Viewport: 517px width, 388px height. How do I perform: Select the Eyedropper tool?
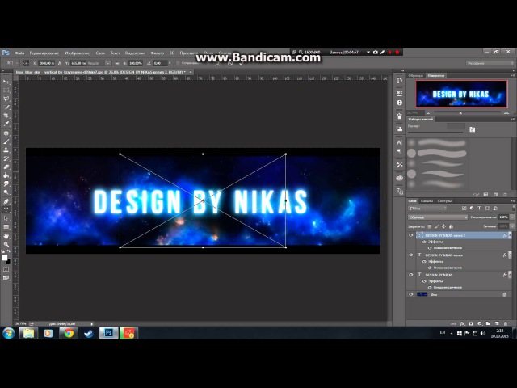6,124
